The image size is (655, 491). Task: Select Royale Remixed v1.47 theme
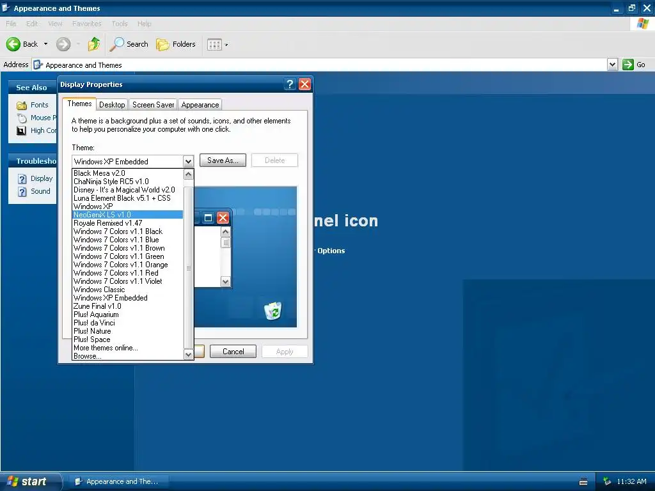click(x=128, y=223)
